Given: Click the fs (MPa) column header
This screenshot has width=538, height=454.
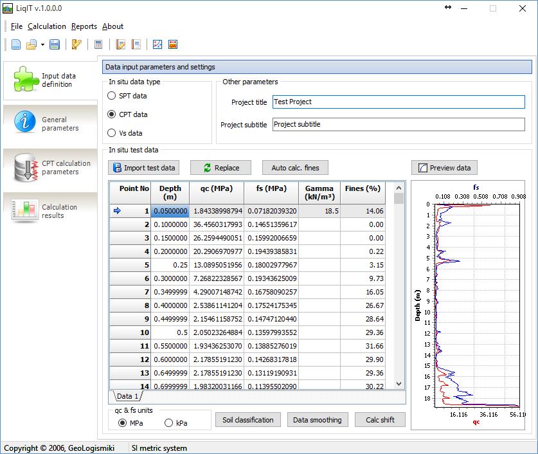Looking at the screenshot, I should pyautogui.click(x=271, y=193).
